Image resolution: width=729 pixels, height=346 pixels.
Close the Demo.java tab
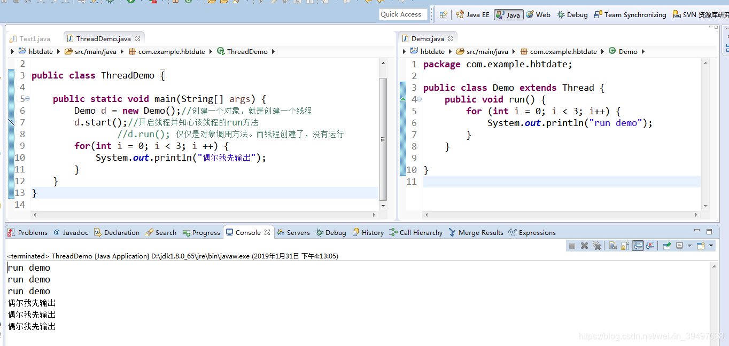pos(451,38)
